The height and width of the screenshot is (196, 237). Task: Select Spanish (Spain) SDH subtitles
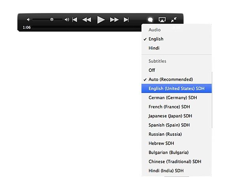[x=177, y=125]
